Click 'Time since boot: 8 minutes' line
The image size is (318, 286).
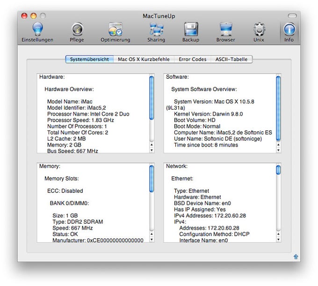pos(206,145)
